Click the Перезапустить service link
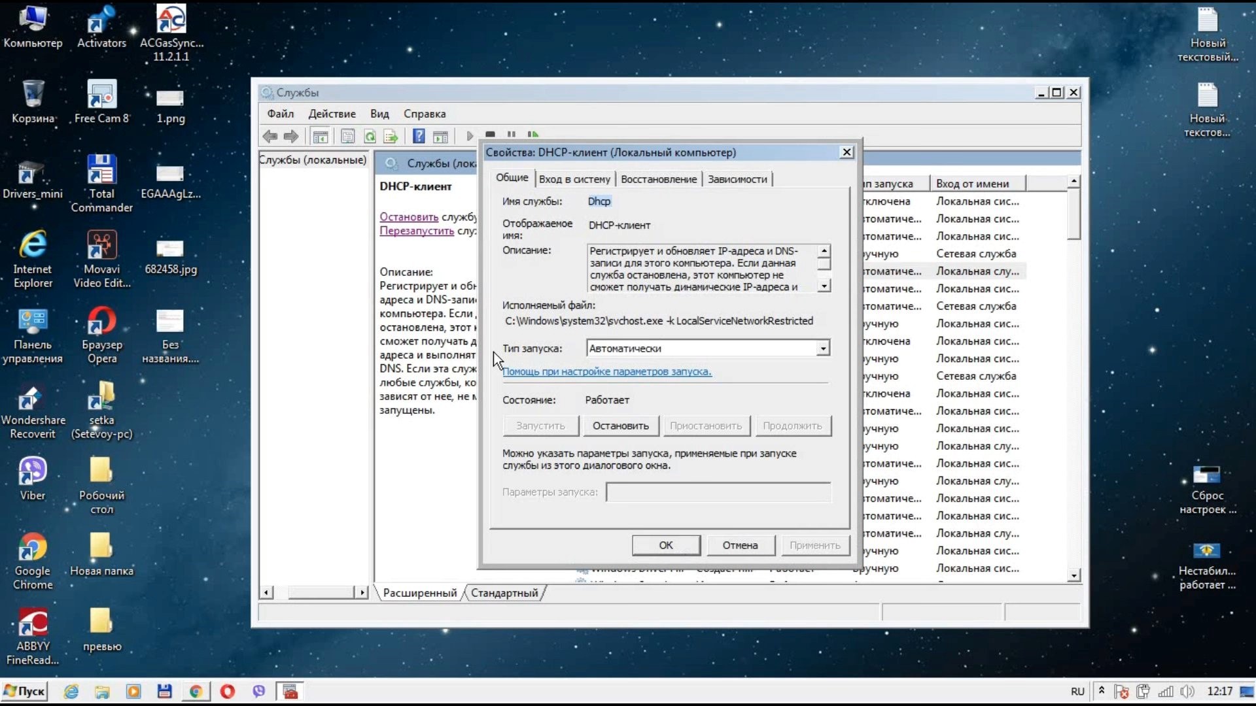The width and height of the screenshot is (1256, 706). (417, 231)
